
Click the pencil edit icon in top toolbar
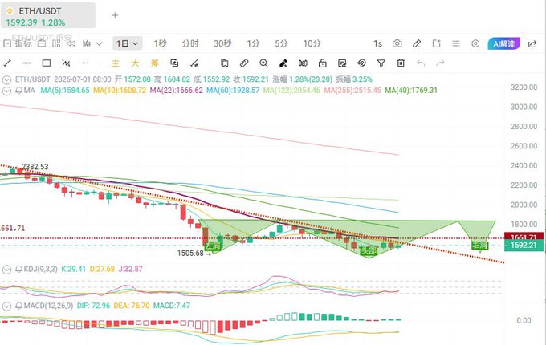pyautogui.click(x=417, y=43)
